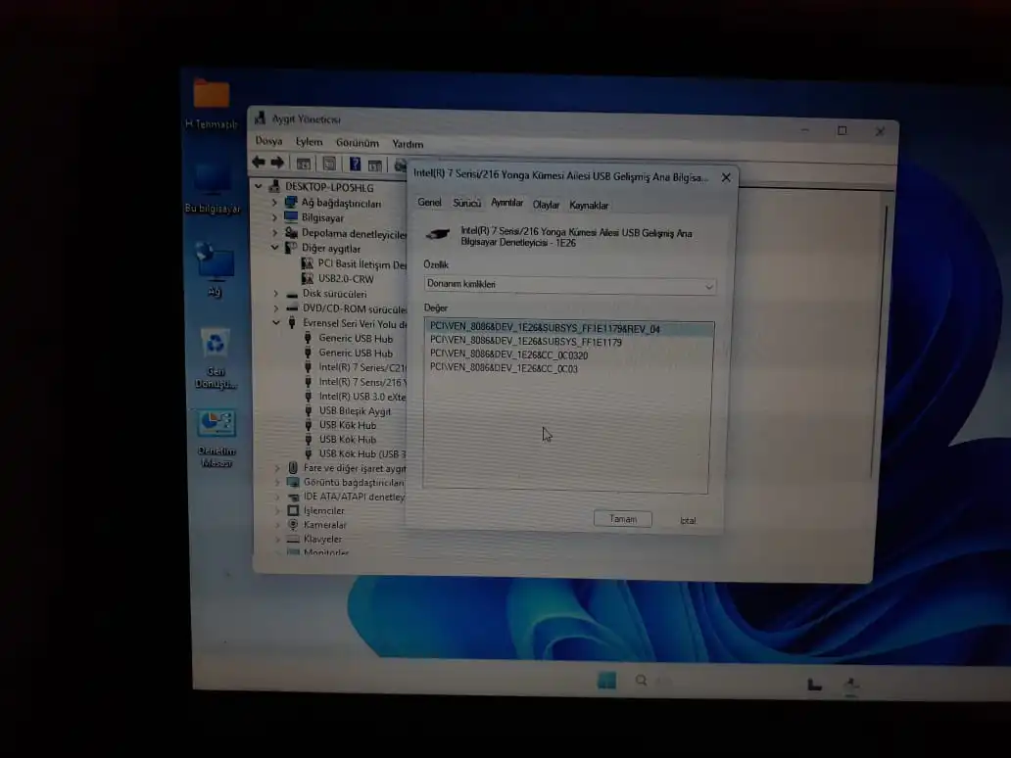Viewport: 1011px width, 758px height.
Task: Select the hardware ID ending in CC_0C03
Action: (x=504, y=368)
